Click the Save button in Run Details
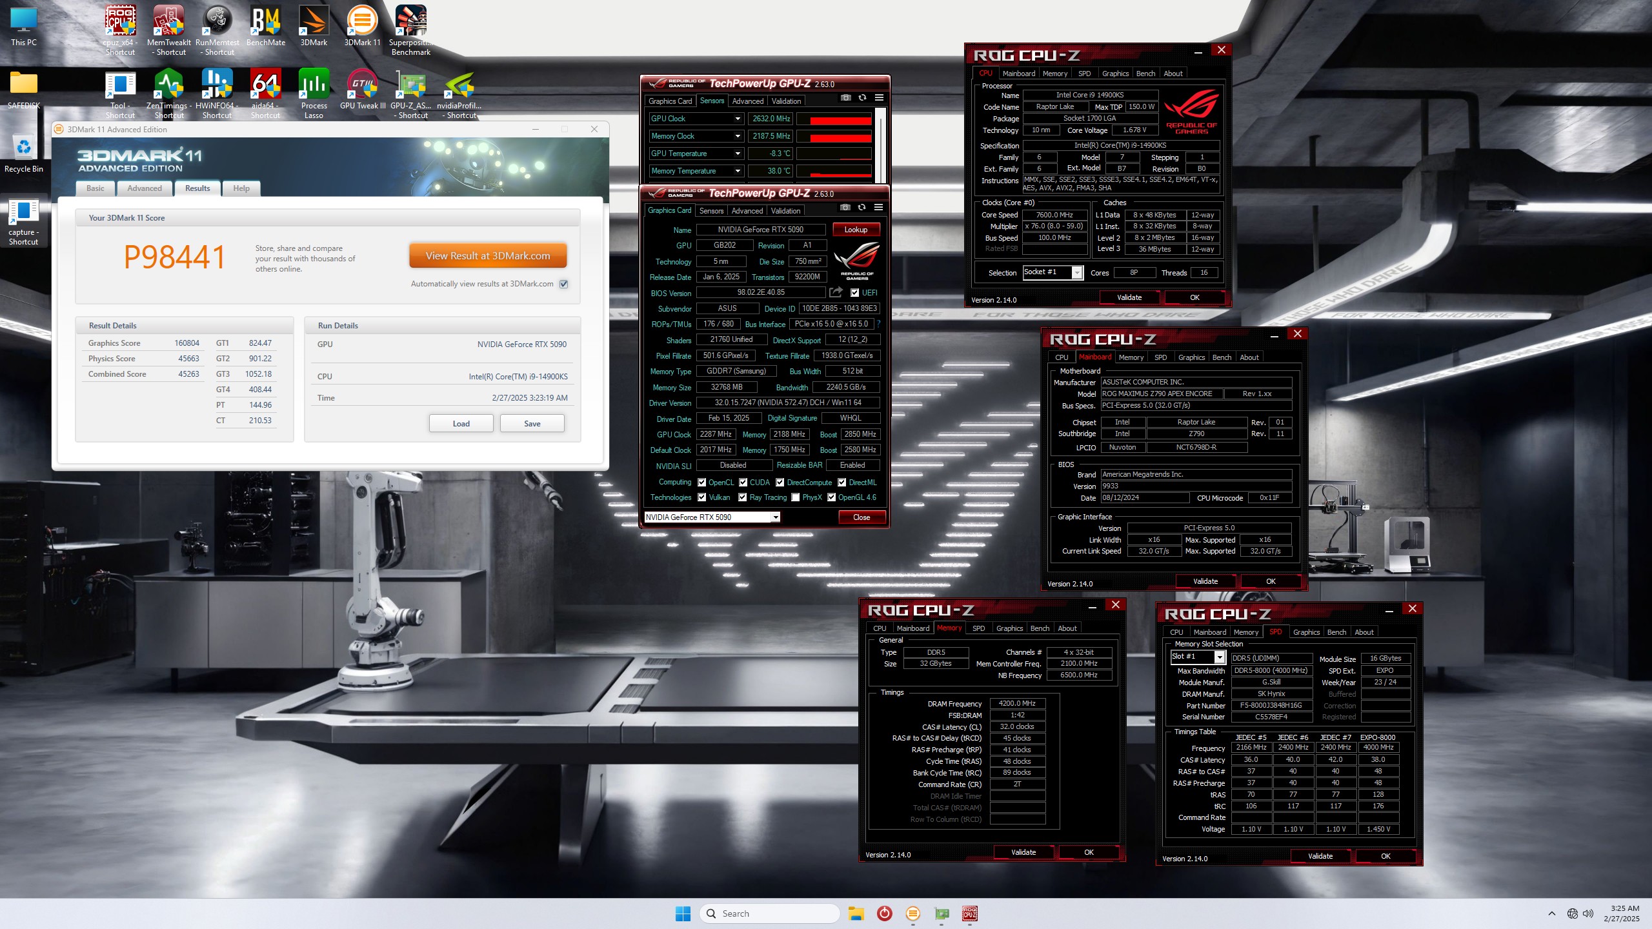This screenshot has width=1652, height=929. coord(532,424)
